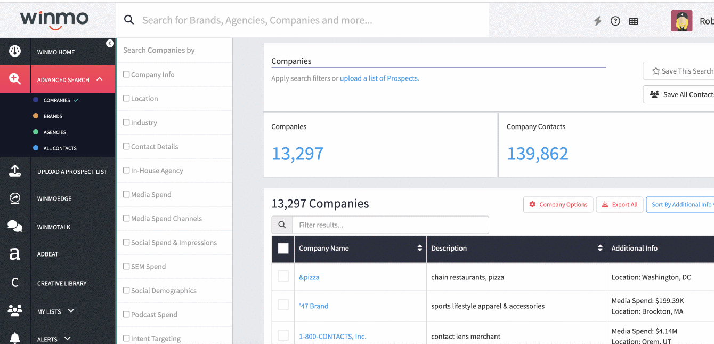Click the Upload a Prospect List icon
This screenshot has height=344, width=714.
(15, 171)
